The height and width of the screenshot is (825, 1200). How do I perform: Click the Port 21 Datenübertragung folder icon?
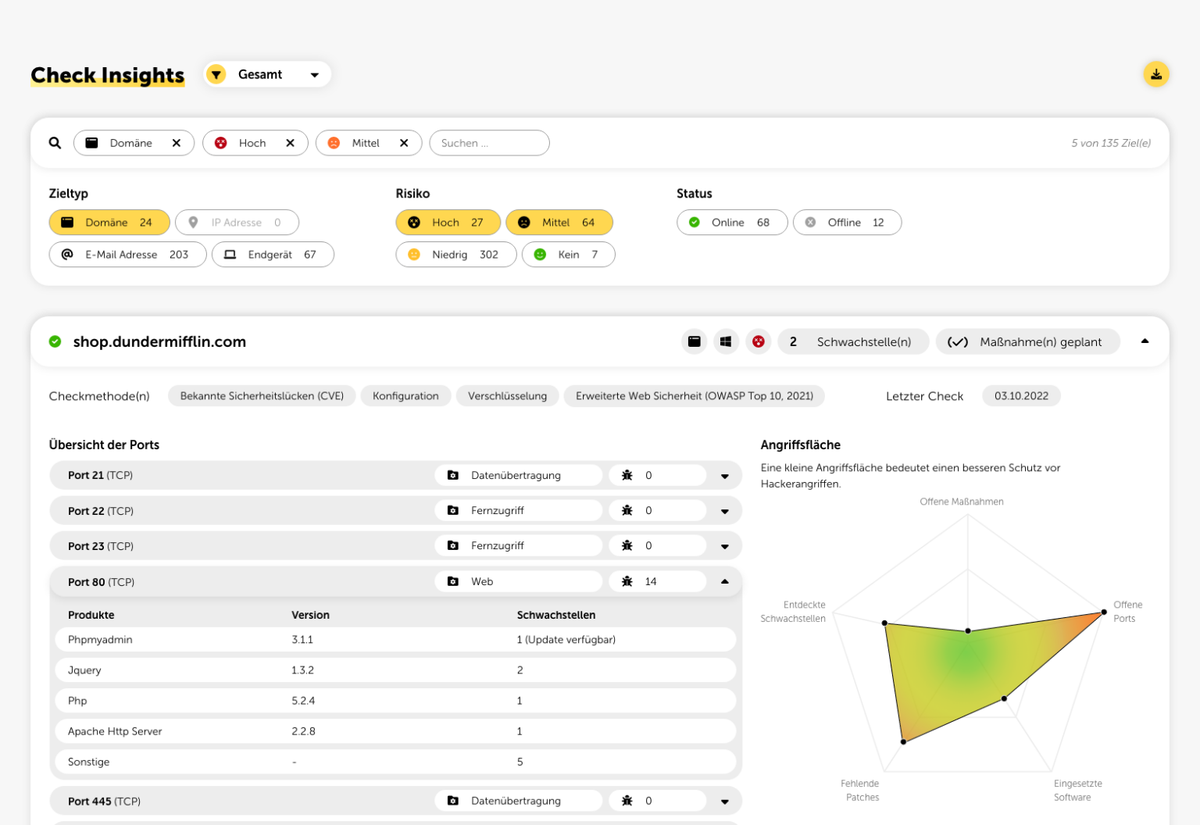(452, 475)
